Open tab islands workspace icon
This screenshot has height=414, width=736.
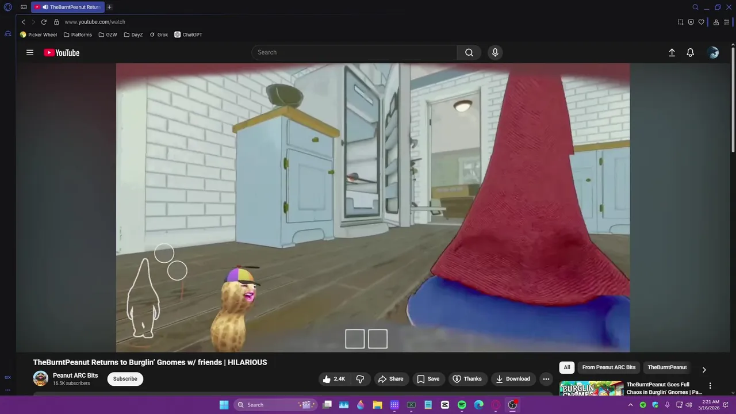(x=24, y=7)
